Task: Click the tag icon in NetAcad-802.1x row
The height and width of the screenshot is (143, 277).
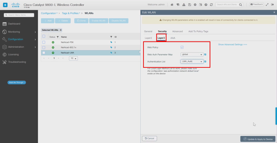Action: tap(111, 47)
